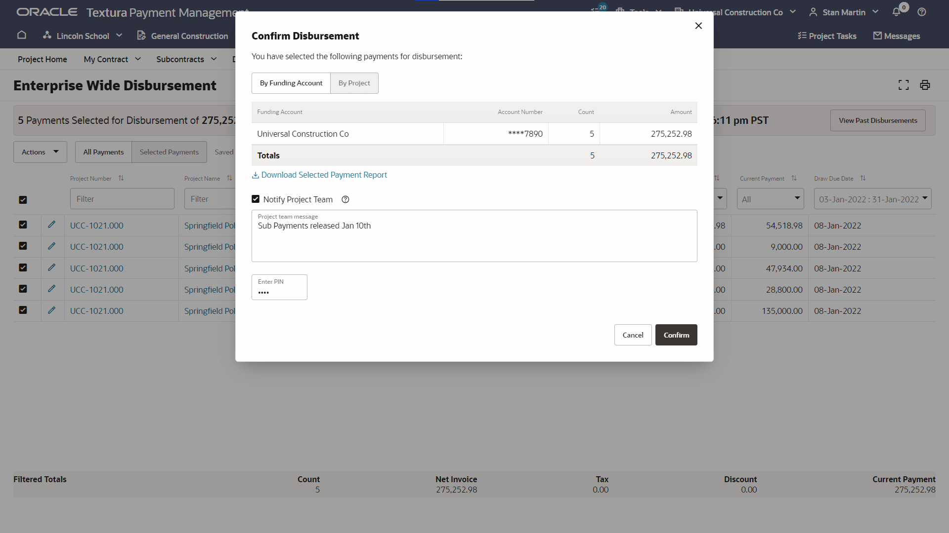Click the notifications bell icon
The image size is (949, 533).
tap(896, 12)
